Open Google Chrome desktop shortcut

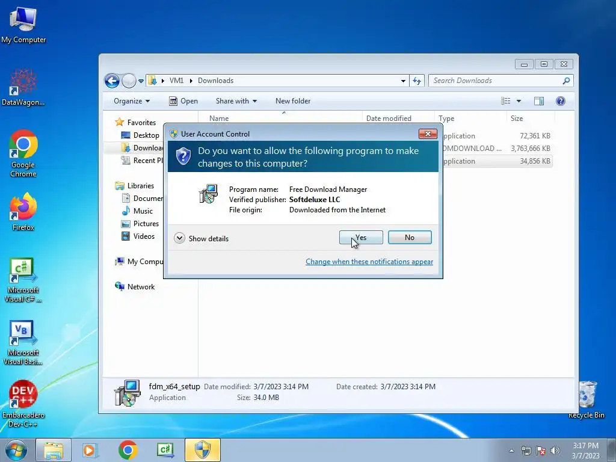point(23,154)
